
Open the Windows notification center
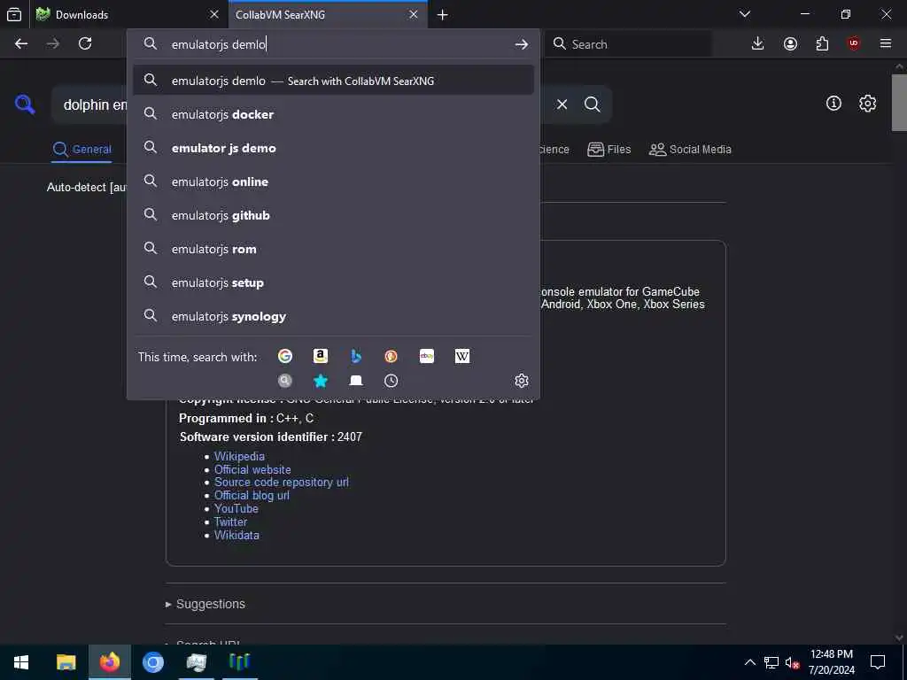[878, 662]
